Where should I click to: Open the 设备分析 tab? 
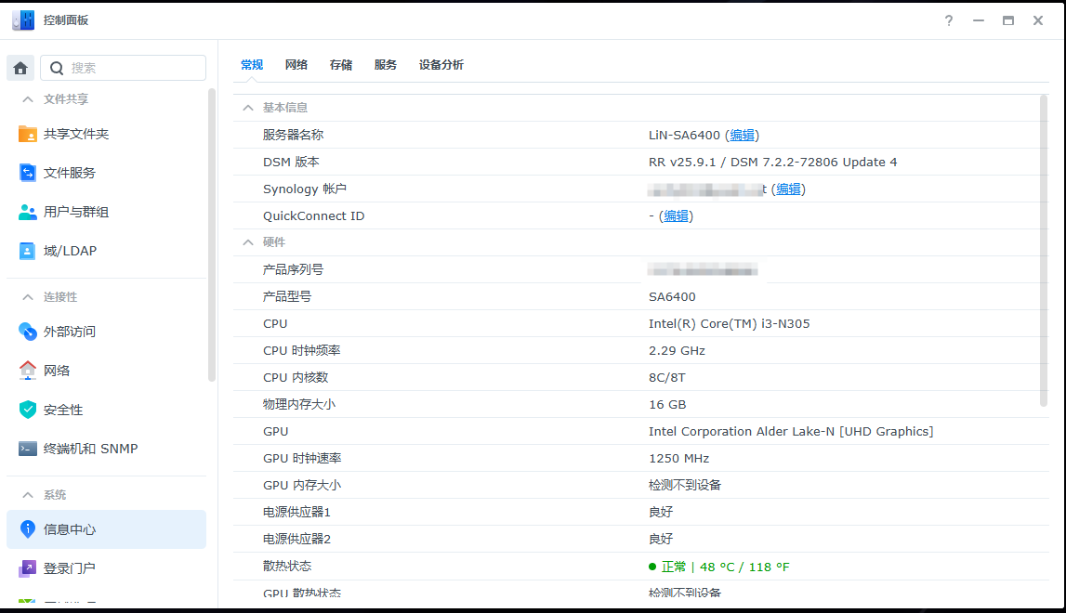click(441, 65)
